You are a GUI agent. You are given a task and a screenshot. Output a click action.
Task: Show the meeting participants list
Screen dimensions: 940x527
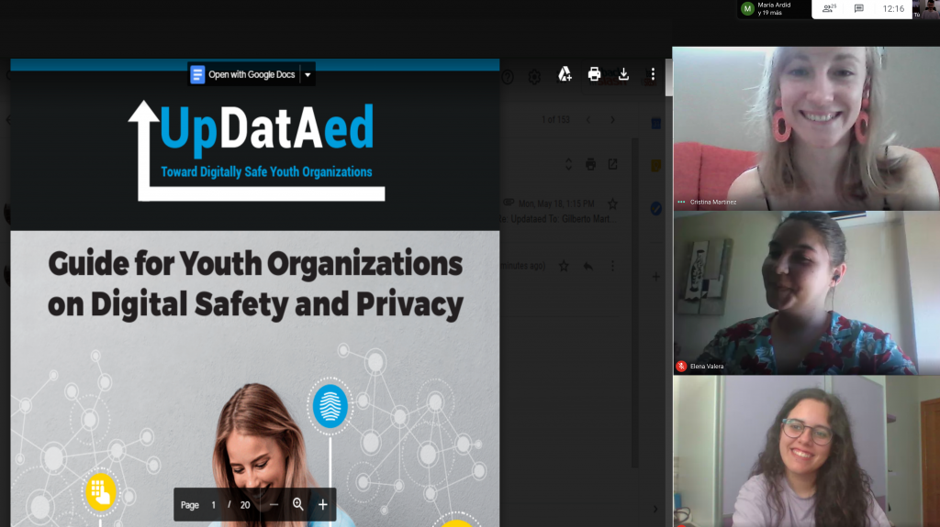(x=830, y=8)
